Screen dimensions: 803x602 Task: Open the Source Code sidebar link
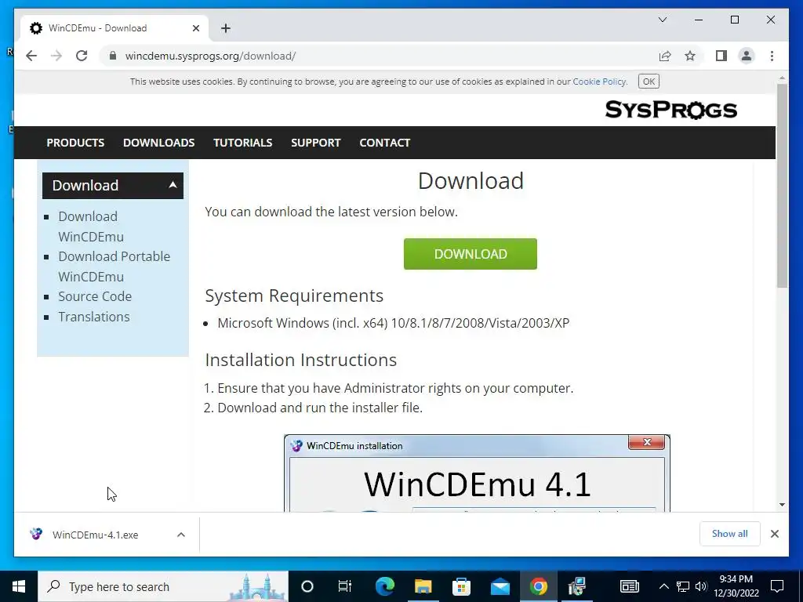95,296
